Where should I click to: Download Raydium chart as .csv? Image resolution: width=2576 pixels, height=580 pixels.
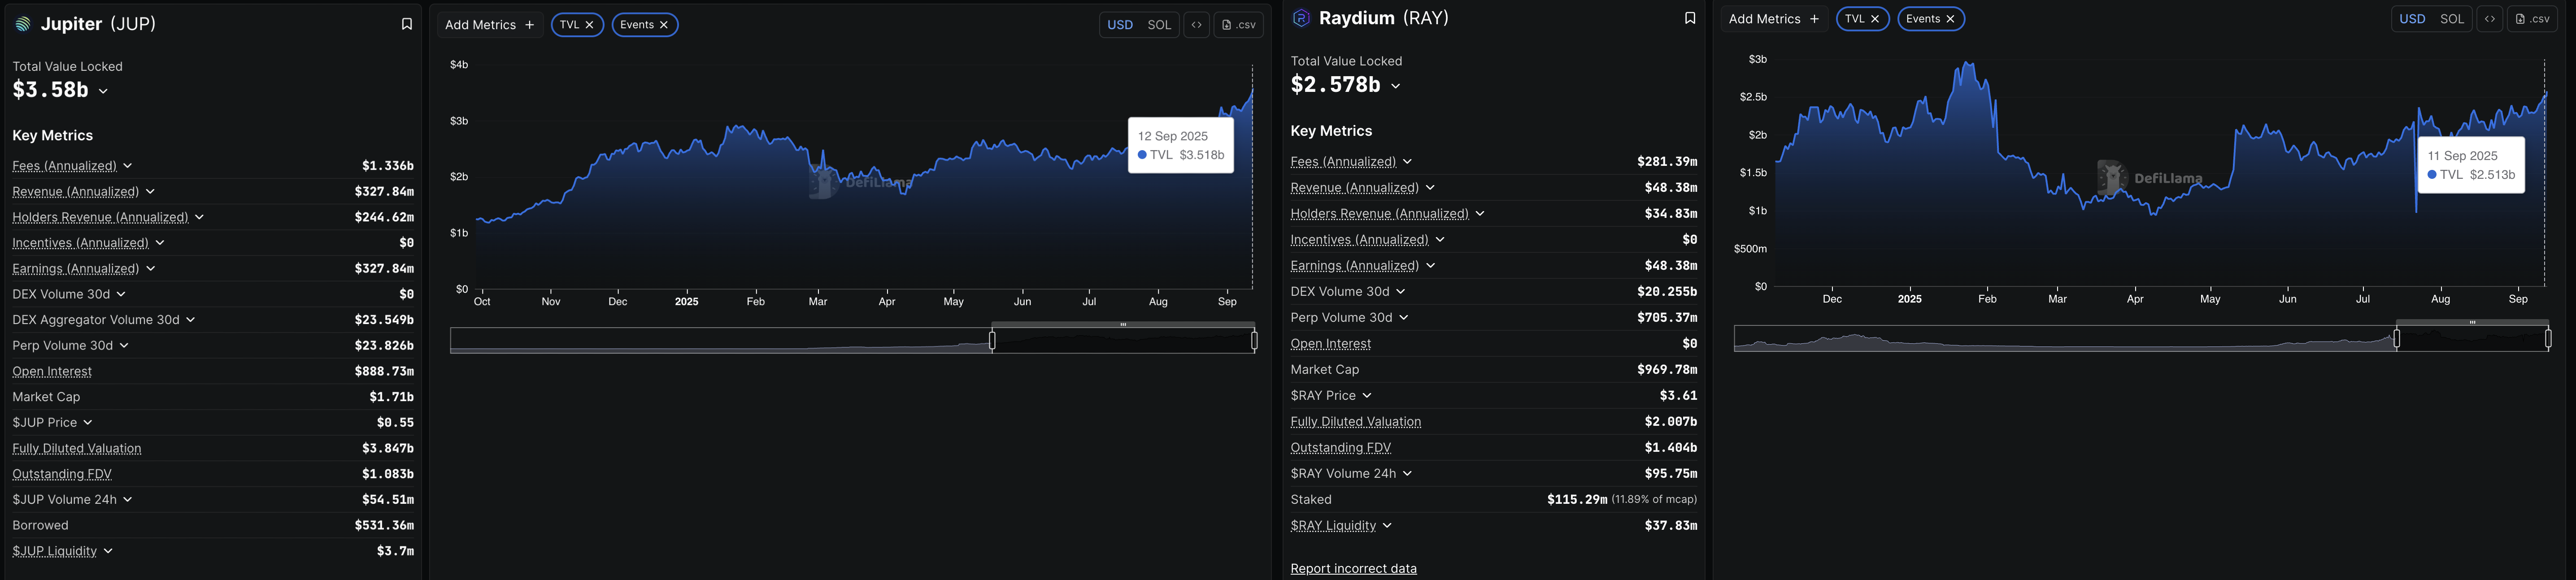tap(2532, 19)
